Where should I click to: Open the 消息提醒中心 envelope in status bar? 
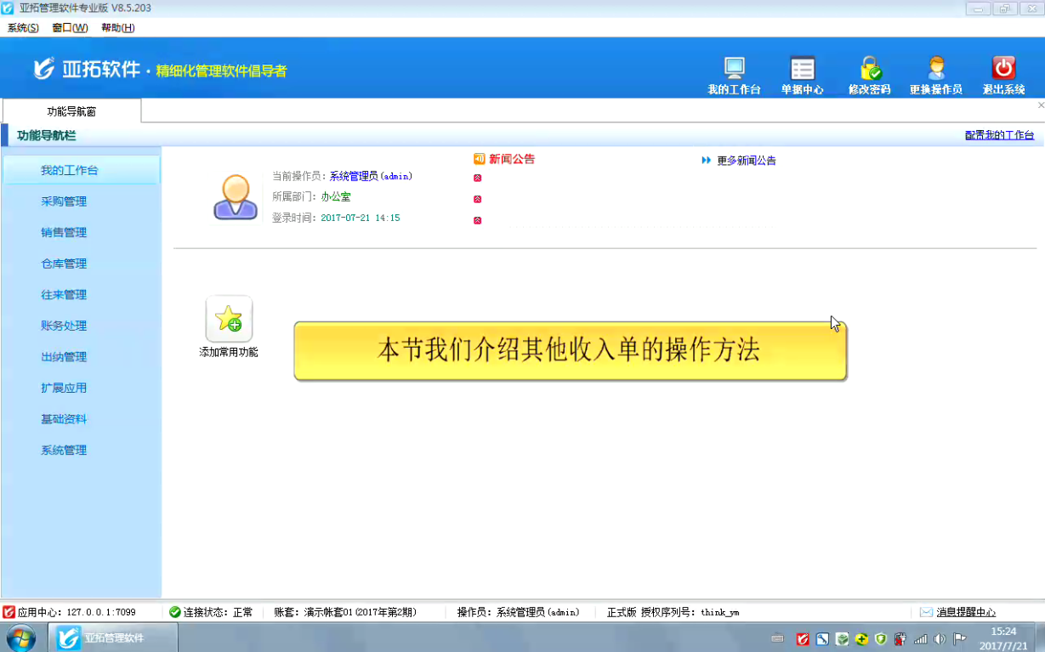click(x=927, y=612)
